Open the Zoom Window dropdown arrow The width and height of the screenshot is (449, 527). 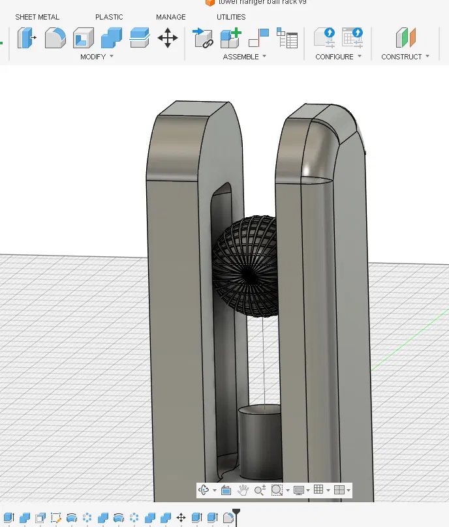[x=288, y=490]
